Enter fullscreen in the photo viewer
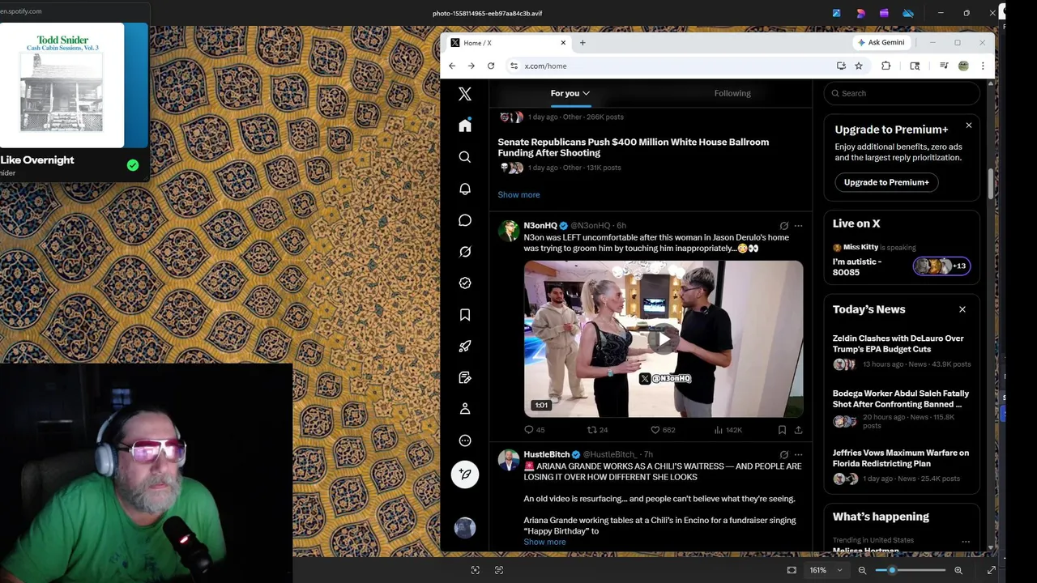The height and width of the screenshot is (583, 1037). (991, 570)
